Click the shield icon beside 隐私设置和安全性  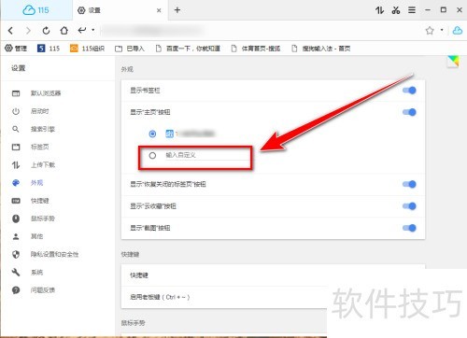tap(16, 254)
